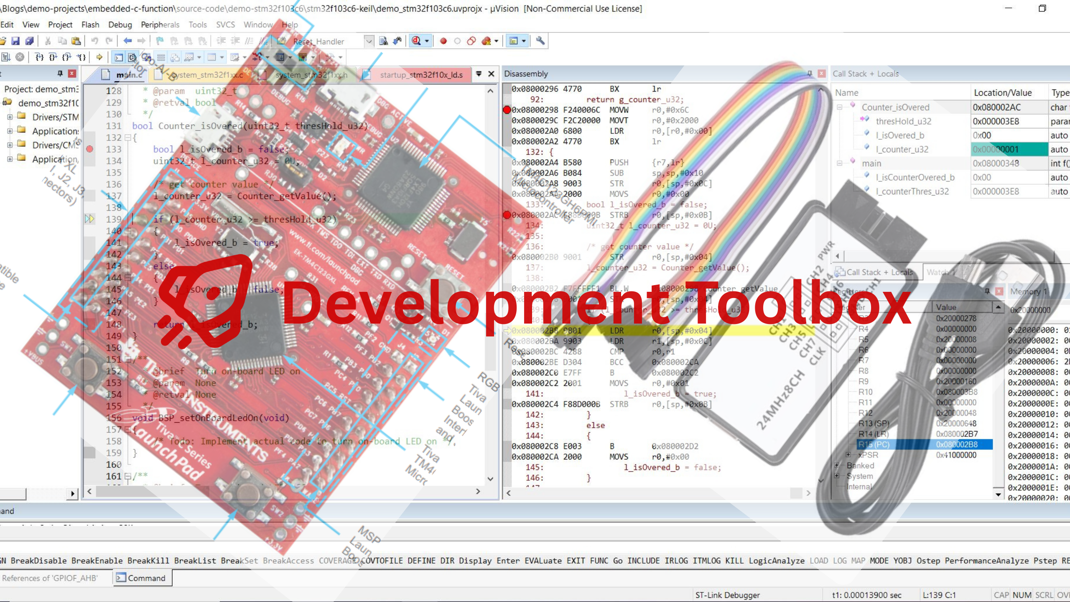Click the Navigate Backwards blue arrow icon
The image size is (1070, 602).
pyautogui.click(x=128, y=41)
